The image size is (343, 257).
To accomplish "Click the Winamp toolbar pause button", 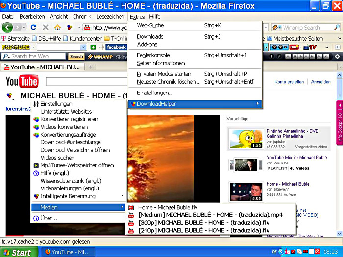I will [306, 56].
